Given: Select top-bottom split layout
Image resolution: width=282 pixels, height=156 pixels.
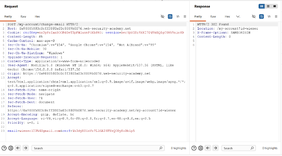Looking at the screenshot, I should click(268, 6).
